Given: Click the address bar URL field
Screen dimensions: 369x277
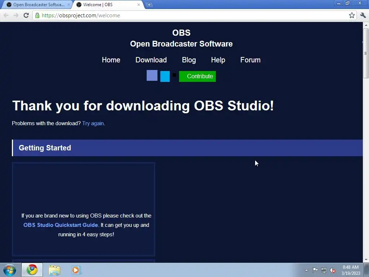Looking at the screenshot, I should point(193,15).
